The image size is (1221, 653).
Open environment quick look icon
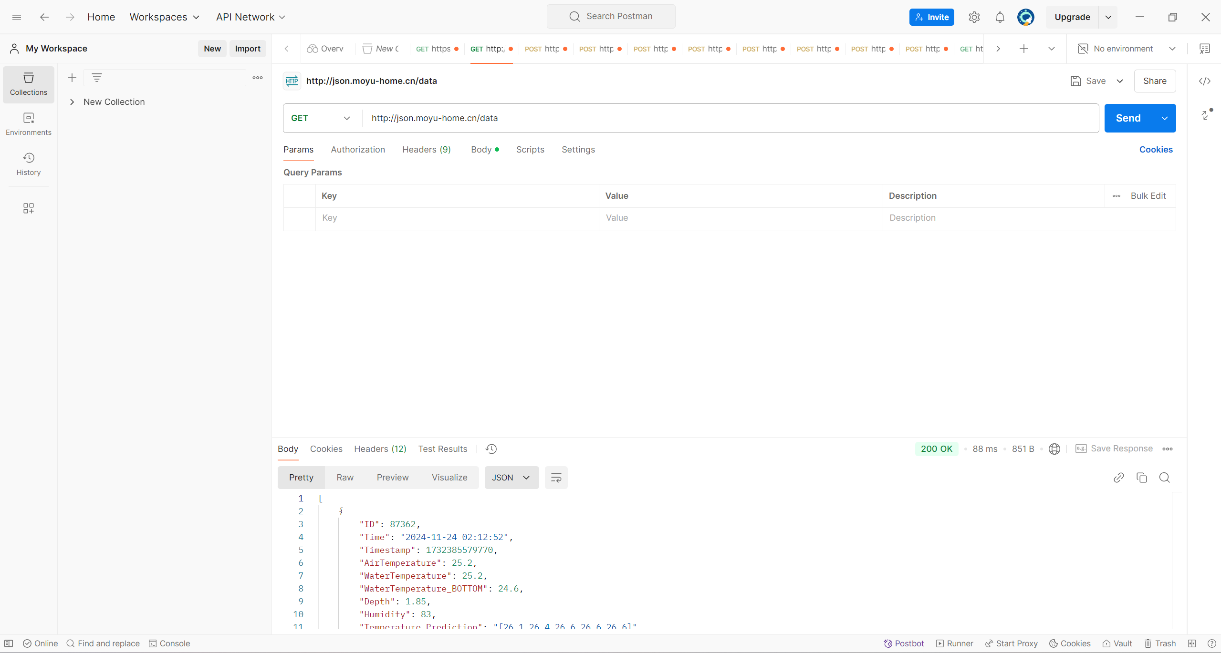coord(1205,49)
